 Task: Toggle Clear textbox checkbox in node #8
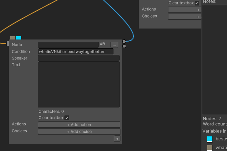click(x=67, y=118)
